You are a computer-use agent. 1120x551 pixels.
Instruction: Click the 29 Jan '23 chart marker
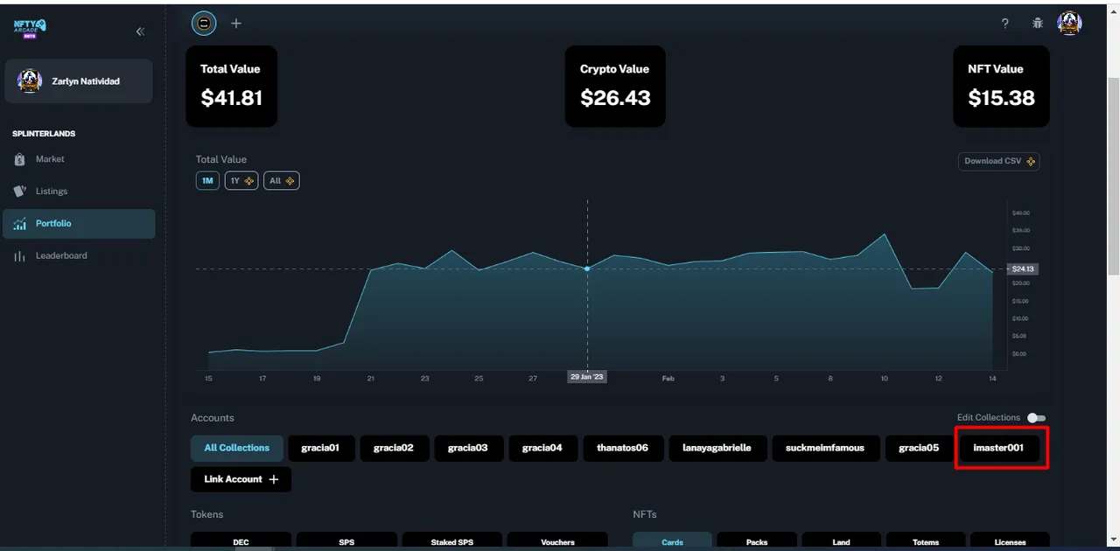click(x=587, y=377)
